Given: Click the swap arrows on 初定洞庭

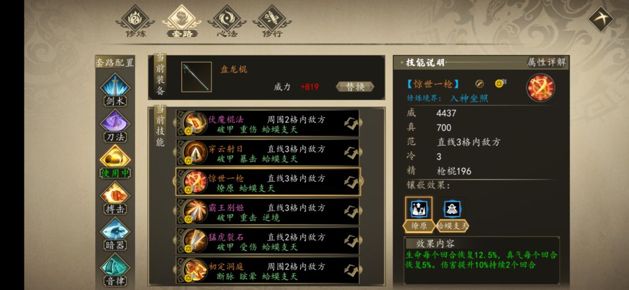Looking at the screenshot, I should point(351,270).
